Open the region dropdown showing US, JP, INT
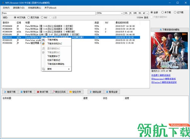The width and height of the screenshot is (190, 139). 136,13
